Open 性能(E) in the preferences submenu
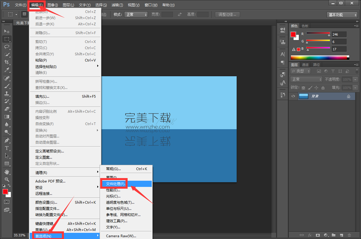The width and height of the screenshot is (361, 239). (x=113, y=190)
